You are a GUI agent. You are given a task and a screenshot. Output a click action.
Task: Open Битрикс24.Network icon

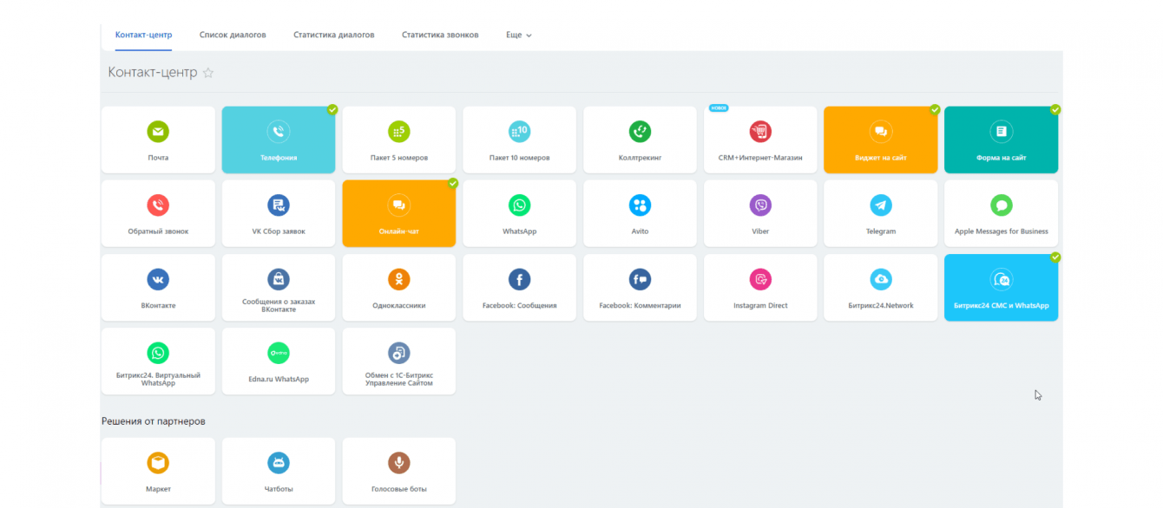tap(881, 279)
